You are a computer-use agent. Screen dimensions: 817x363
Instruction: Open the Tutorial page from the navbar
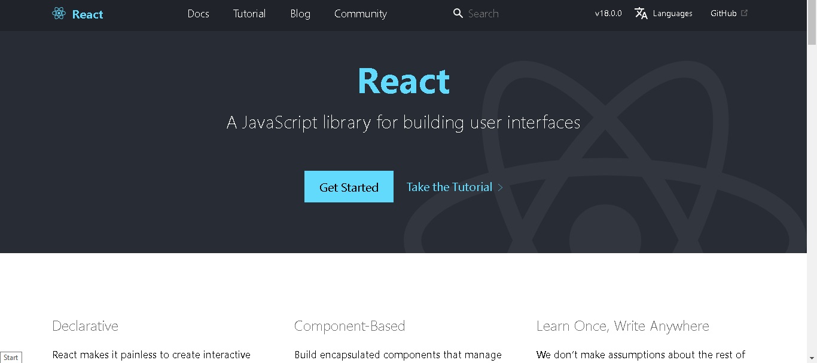point(249,13)
